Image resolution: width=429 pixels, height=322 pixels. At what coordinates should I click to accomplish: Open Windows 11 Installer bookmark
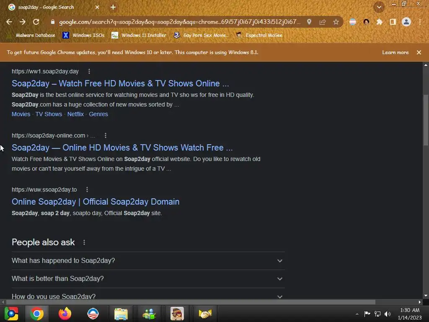coord(139,35)
